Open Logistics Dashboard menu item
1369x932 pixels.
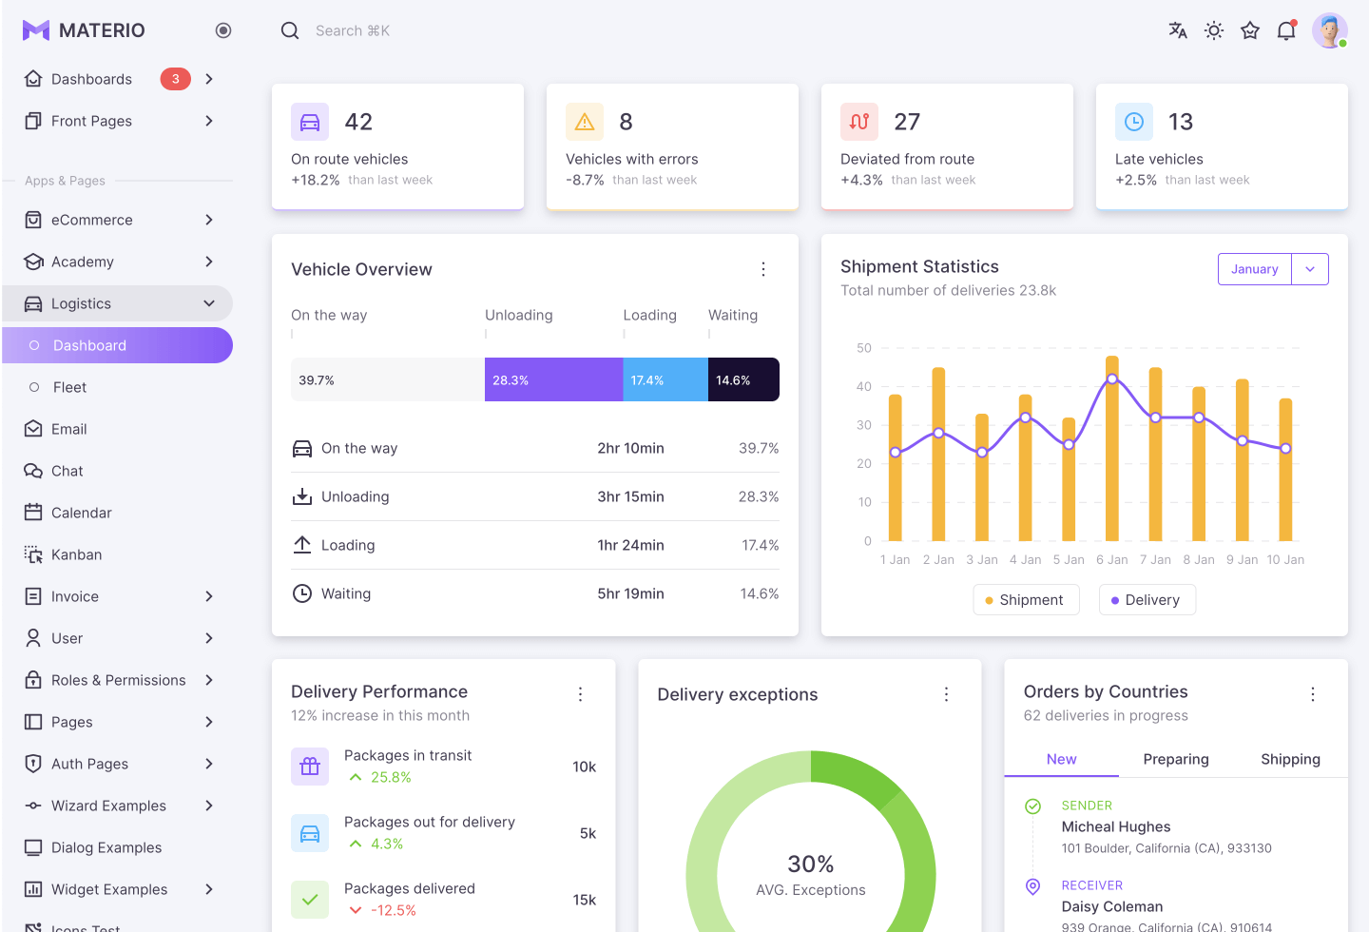click(x=117, y=345)
